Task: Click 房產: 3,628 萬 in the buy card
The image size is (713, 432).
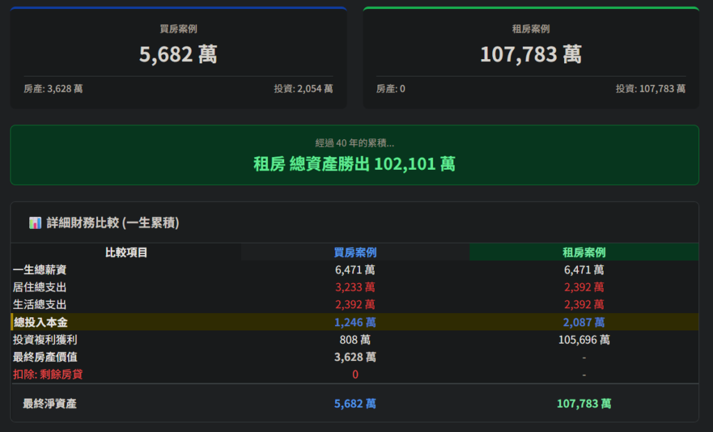Action: (53, 89)
